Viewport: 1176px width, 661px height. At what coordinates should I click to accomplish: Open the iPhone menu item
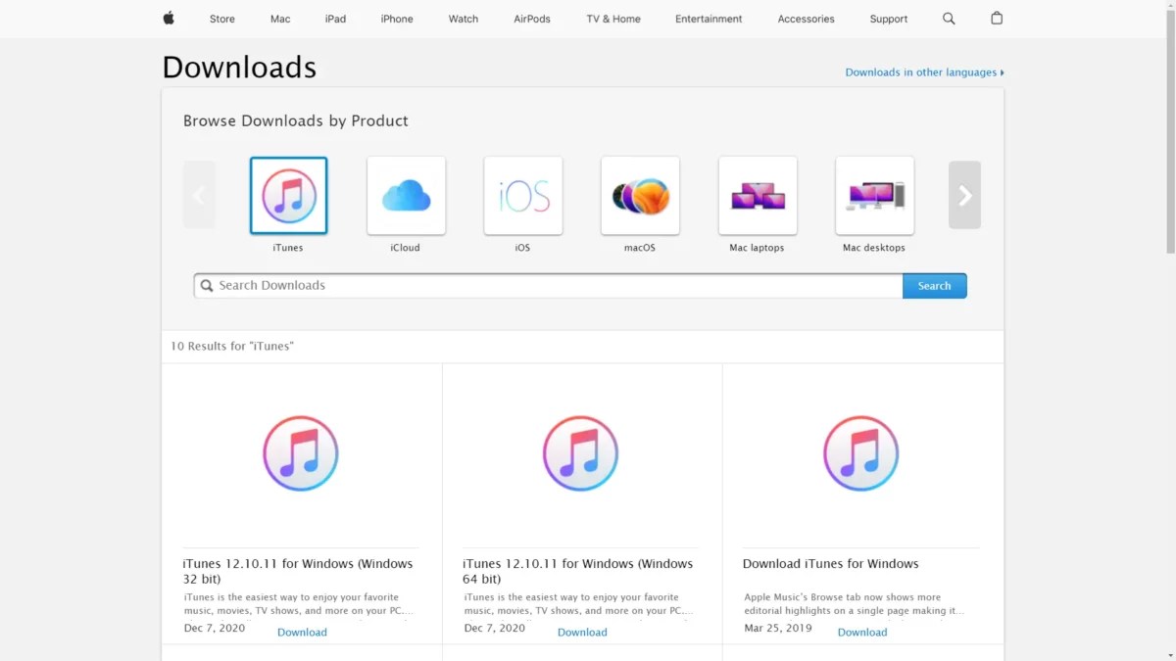pyautogui.click(x=396, y=18)
